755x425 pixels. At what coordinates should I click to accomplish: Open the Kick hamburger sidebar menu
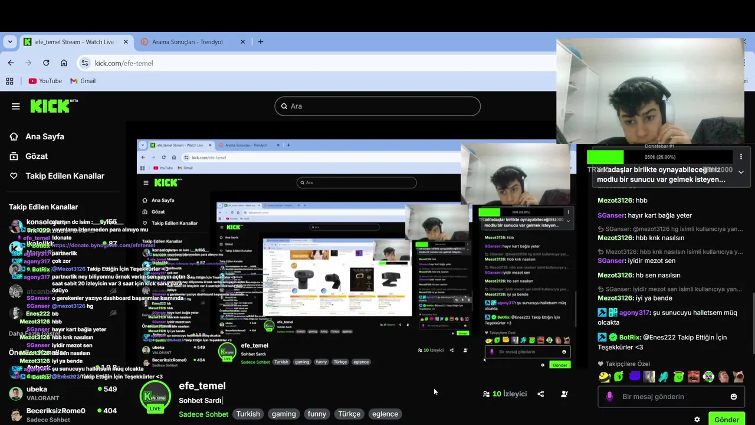(x=16, y=106)
